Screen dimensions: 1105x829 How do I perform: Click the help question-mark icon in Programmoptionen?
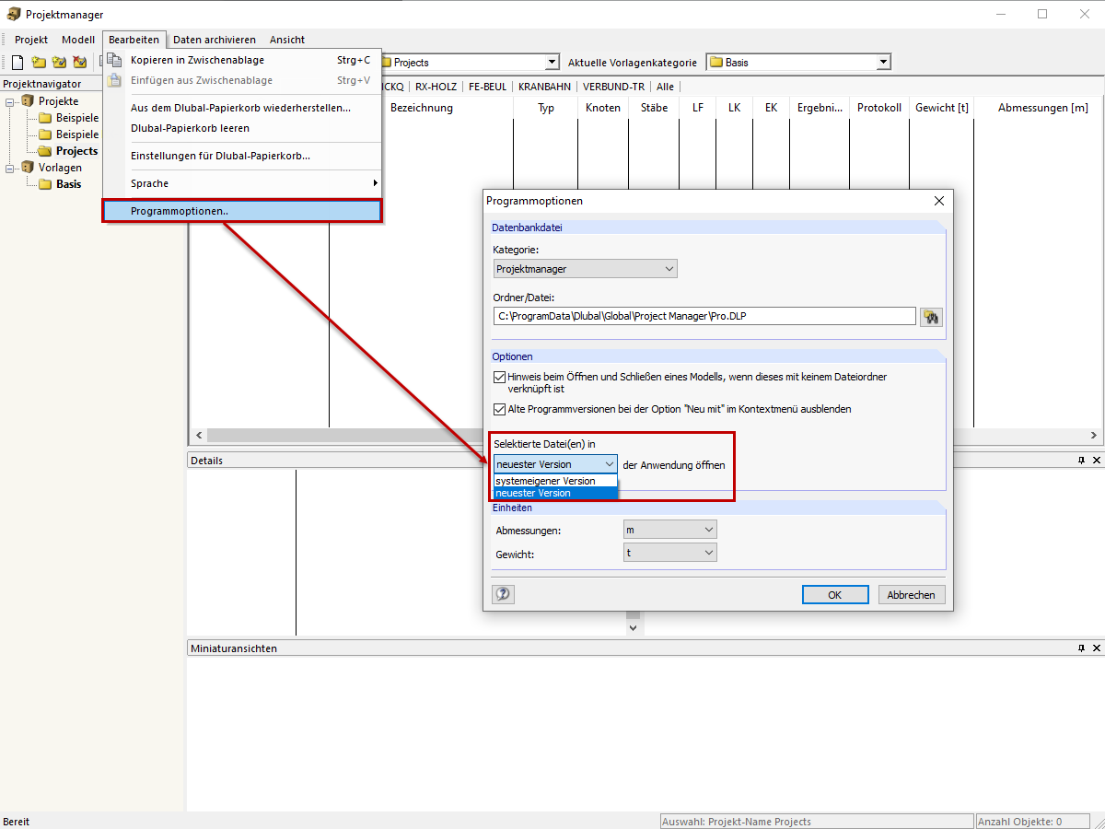503,594
